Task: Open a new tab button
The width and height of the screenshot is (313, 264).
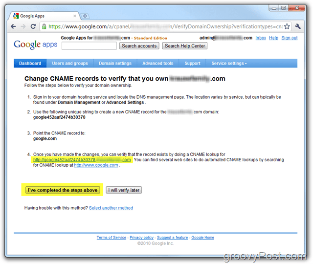Action: point(85,16)
